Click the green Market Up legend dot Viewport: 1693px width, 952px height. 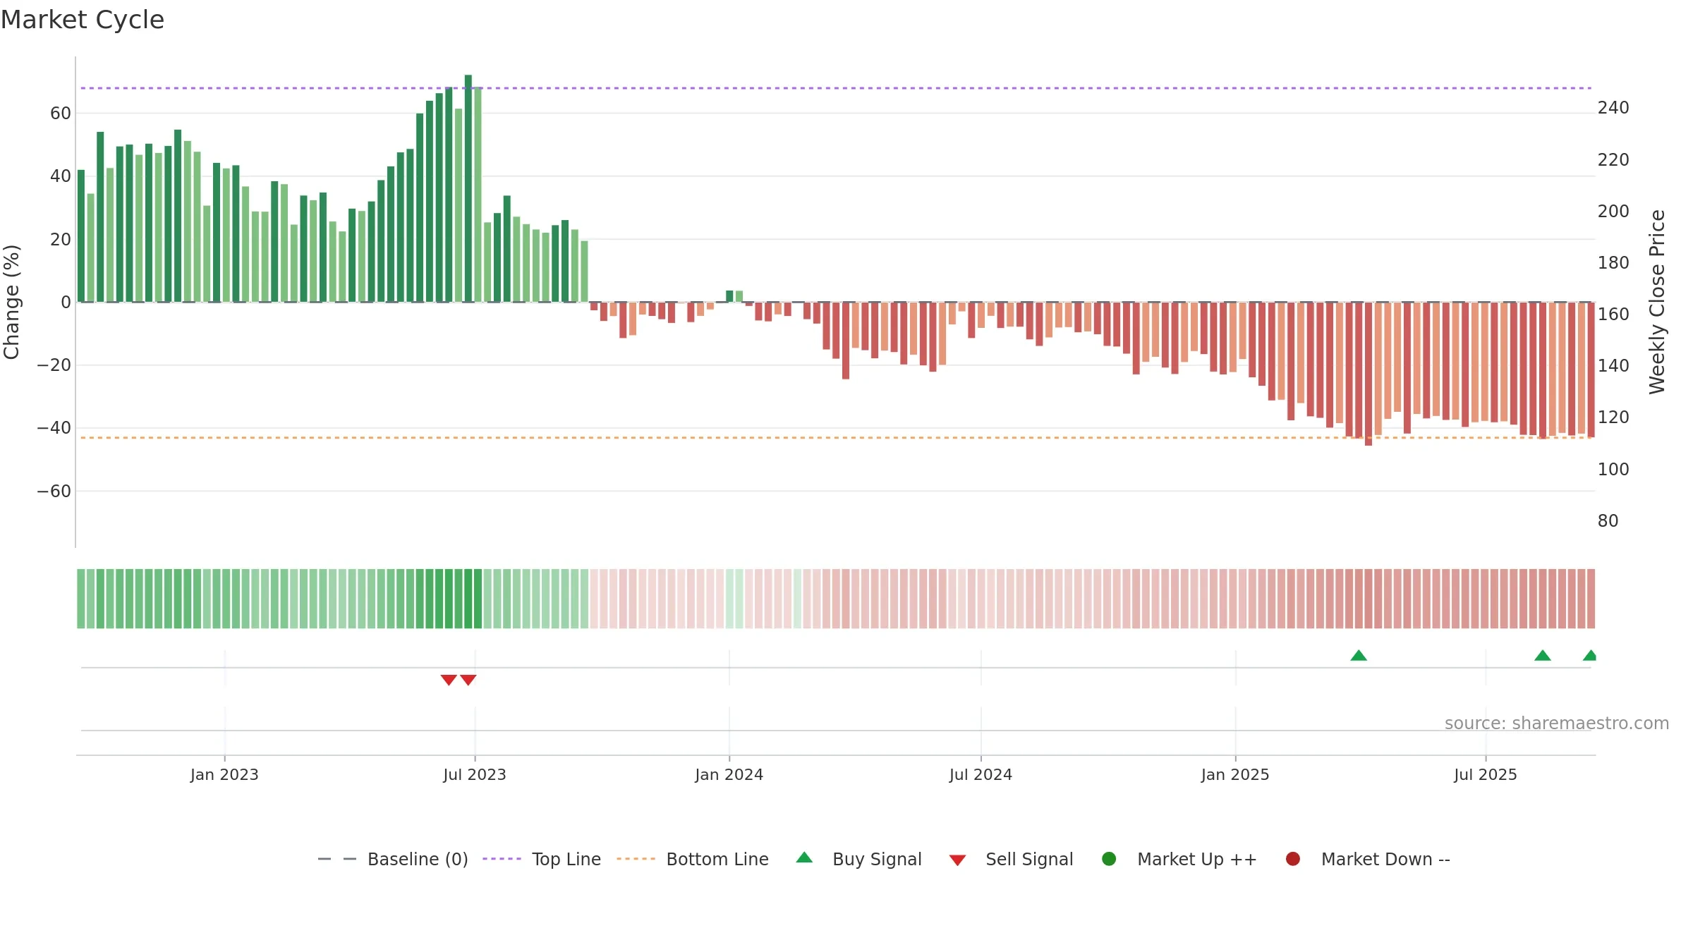pyautogui.click(x=1109, y=859)
